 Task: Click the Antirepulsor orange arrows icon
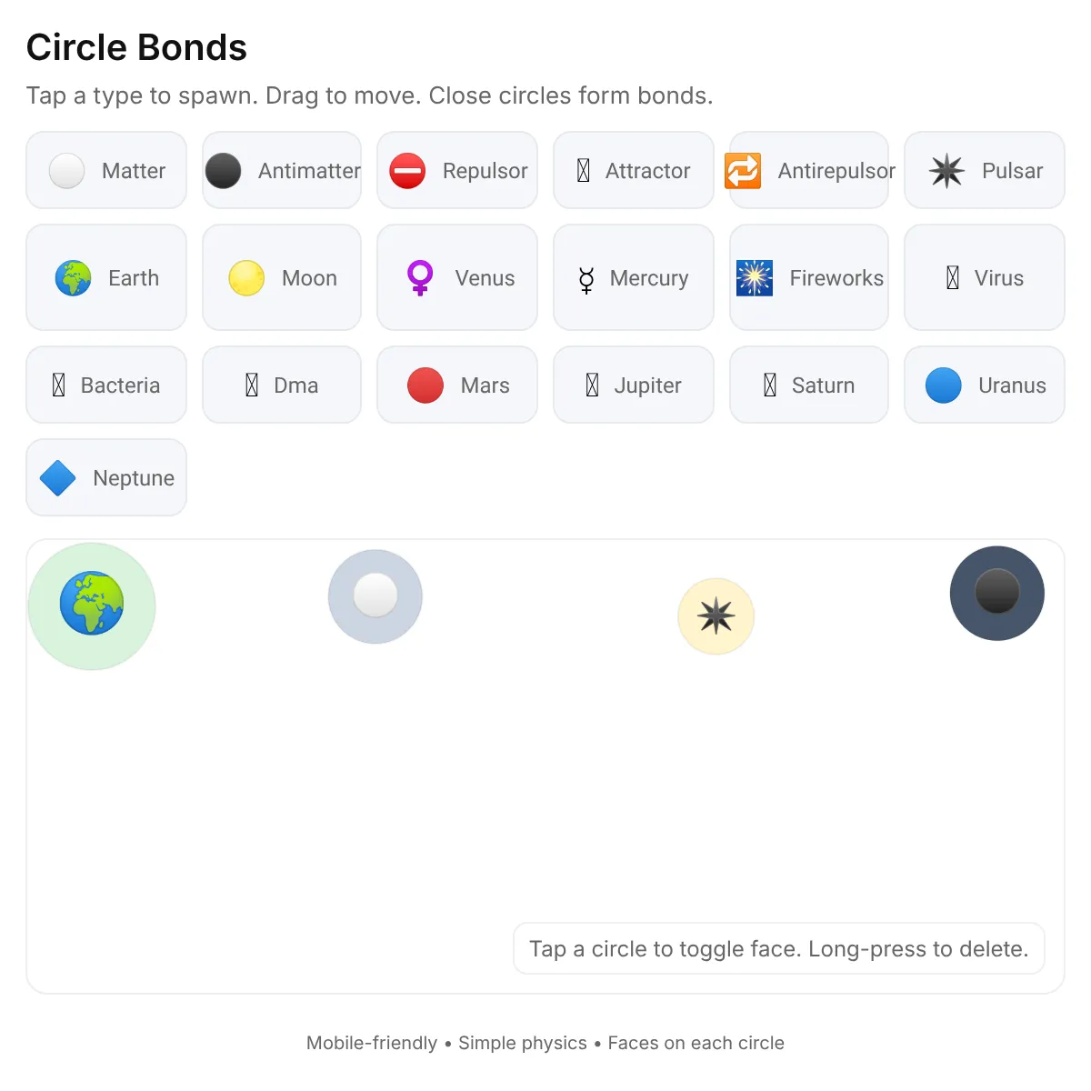[x=743, y=170]
